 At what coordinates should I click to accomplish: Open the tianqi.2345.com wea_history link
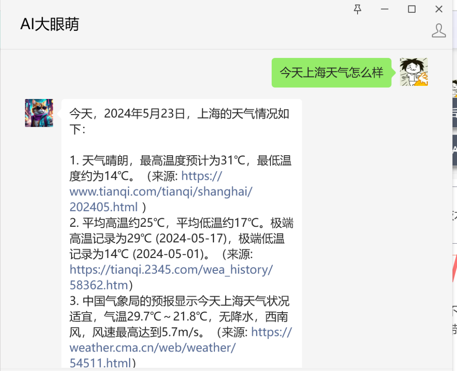coord(171,277)
